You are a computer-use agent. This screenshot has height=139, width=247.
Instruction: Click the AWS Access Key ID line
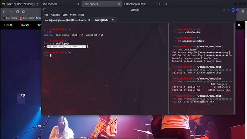pyautogui.click(x=201, y=53)
